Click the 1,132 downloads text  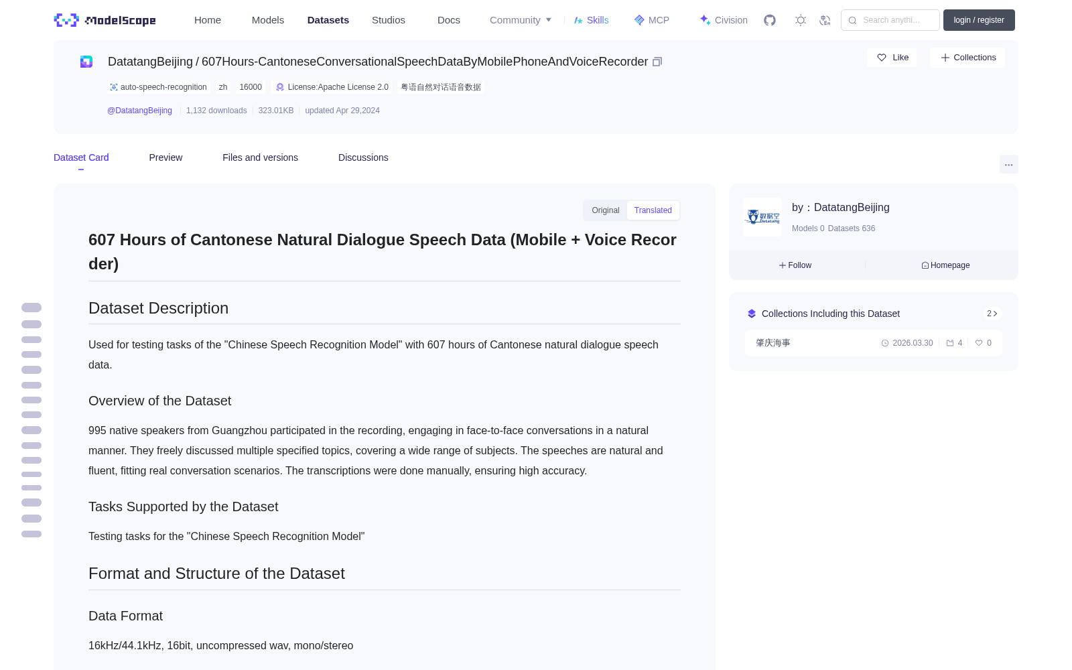(216, 111)
